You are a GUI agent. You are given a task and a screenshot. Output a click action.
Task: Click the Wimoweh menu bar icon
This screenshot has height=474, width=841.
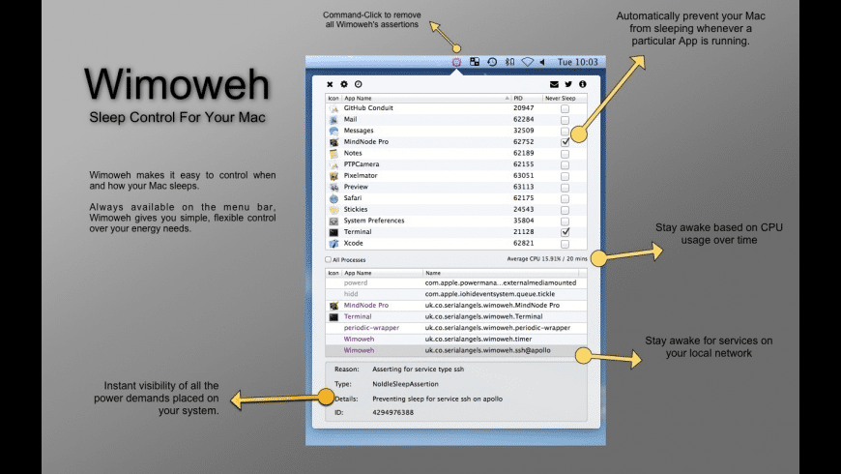click(x=456, y=62)
